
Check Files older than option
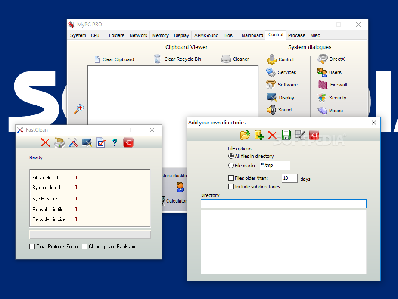pyautogui.click(x=231, y=178)
